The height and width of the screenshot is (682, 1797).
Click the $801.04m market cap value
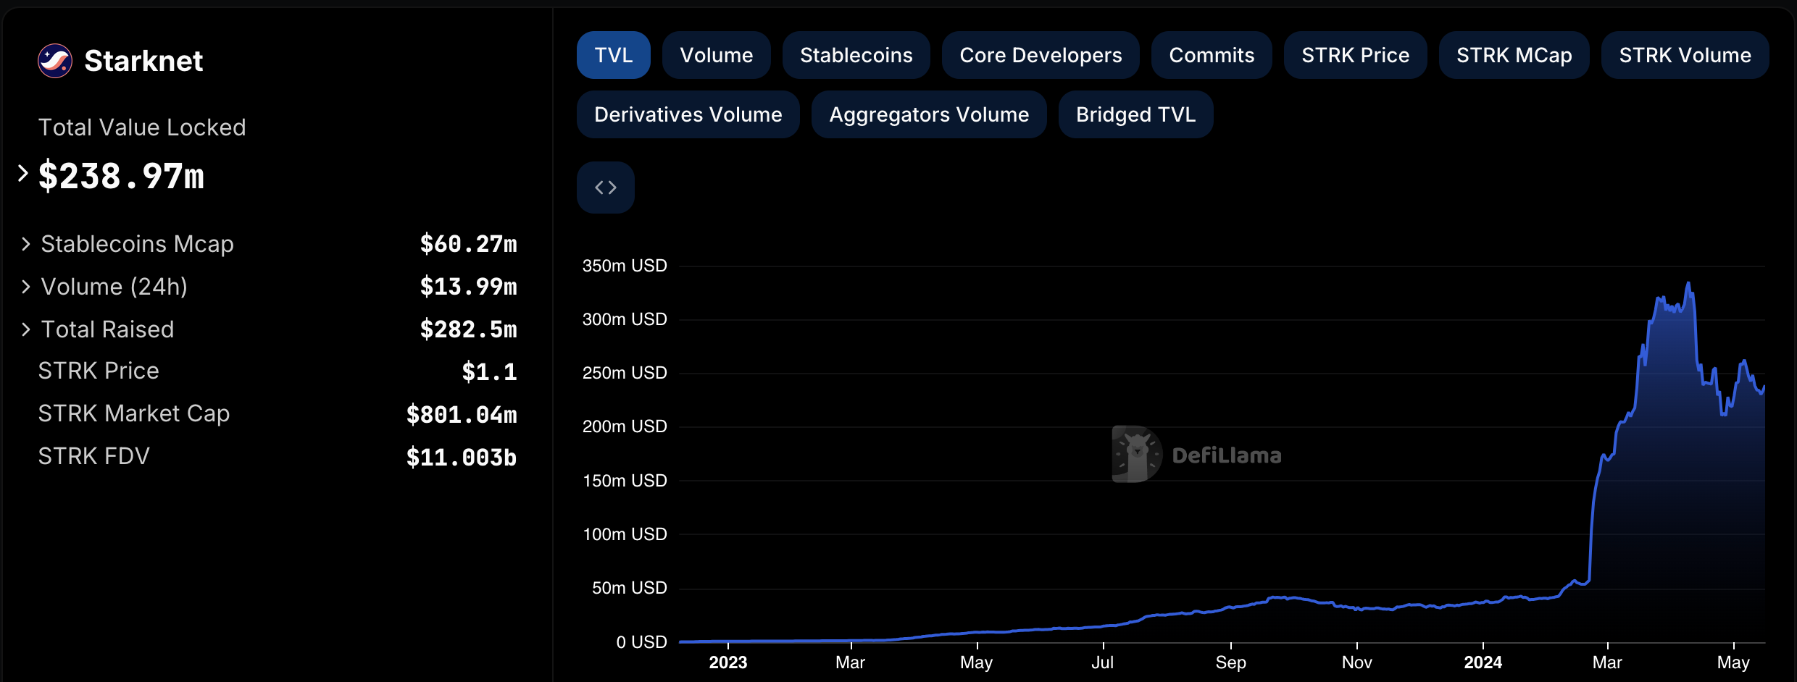[462, 415]
